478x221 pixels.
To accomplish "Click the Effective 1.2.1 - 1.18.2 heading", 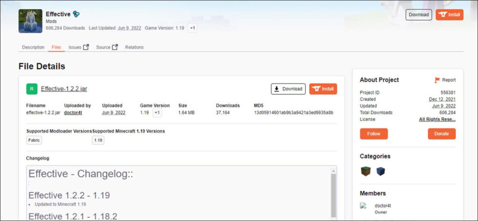I will (72, 216).
